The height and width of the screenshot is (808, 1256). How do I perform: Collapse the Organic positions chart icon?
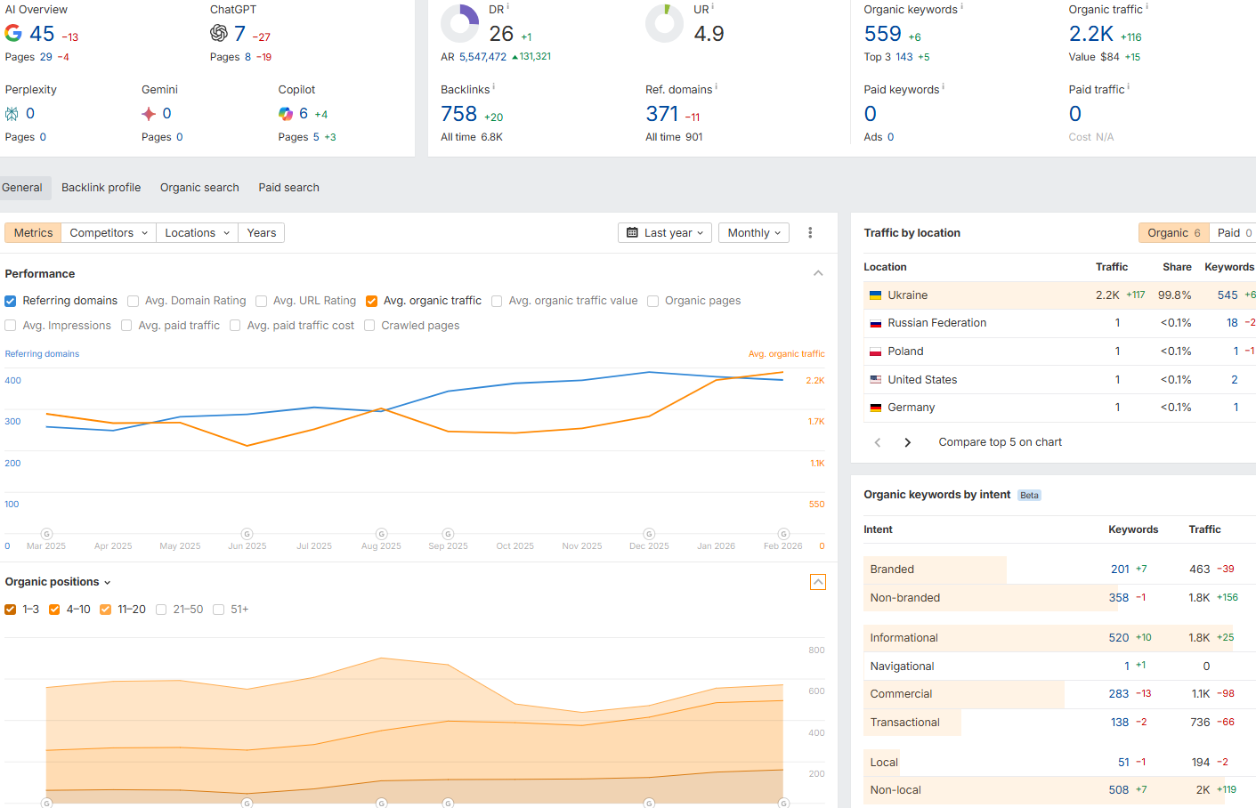[x=818, y=582]
